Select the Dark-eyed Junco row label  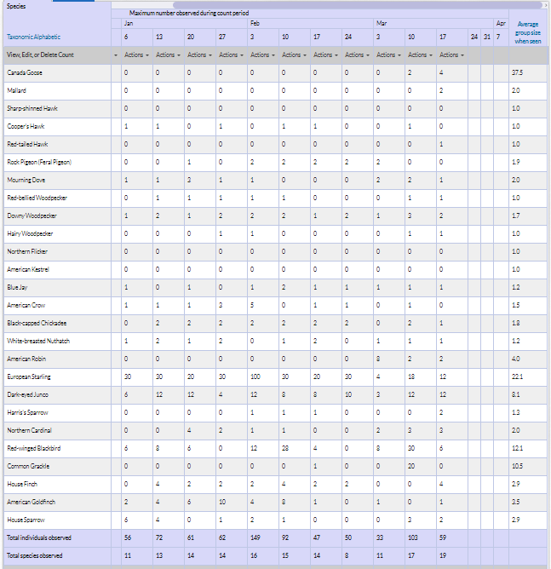point(27,394)
